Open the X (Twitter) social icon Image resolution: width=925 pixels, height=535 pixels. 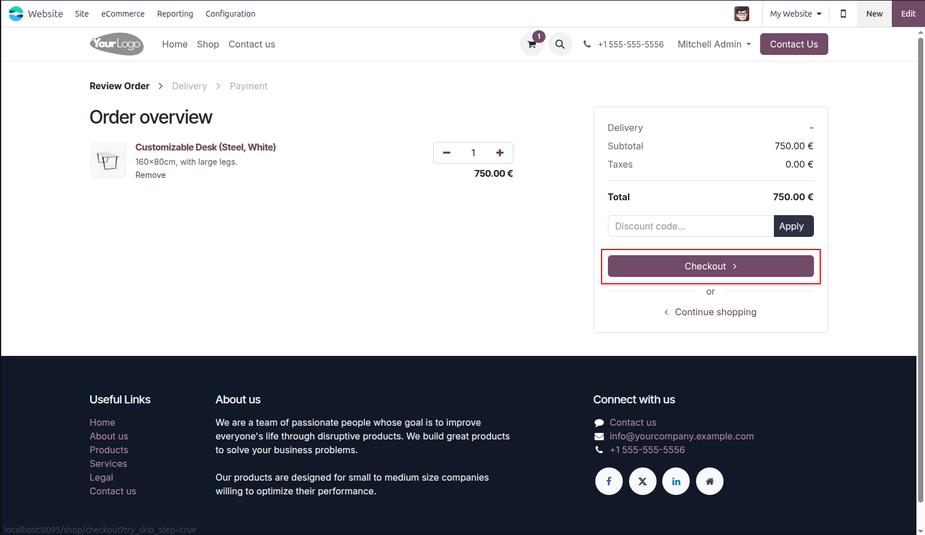643,481
